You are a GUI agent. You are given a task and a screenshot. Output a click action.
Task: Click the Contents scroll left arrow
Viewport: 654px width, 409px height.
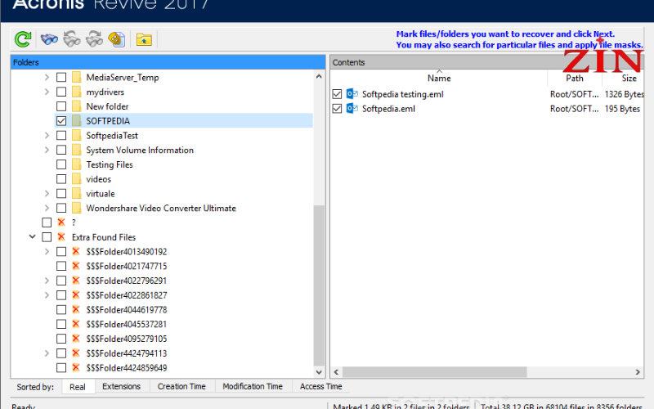[x=336, y=372]
